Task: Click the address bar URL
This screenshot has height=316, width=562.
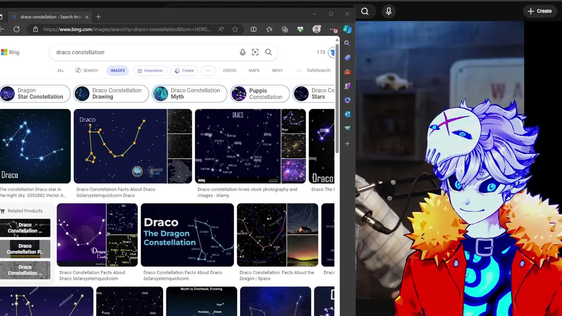Action: (127, 29)
